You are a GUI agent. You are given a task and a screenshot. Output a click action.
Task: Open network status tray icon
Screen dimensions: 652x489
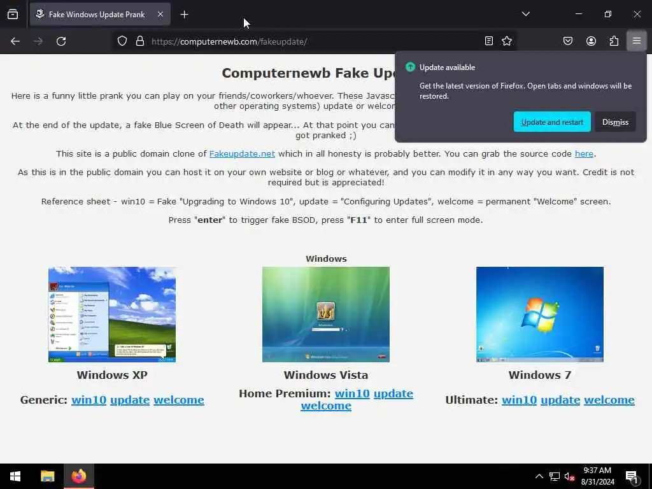tap(555, 476)
